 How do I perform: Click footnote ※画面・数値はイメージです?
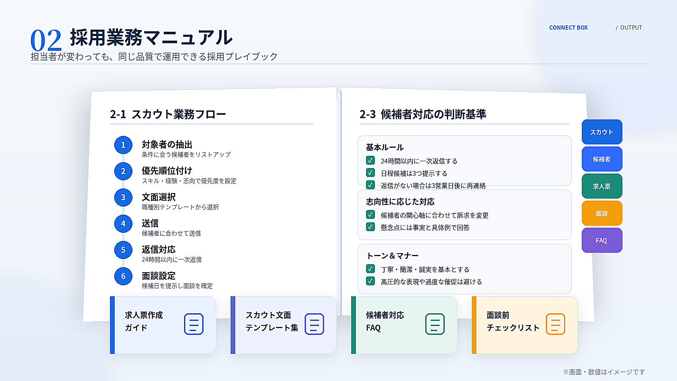point(604,372)
